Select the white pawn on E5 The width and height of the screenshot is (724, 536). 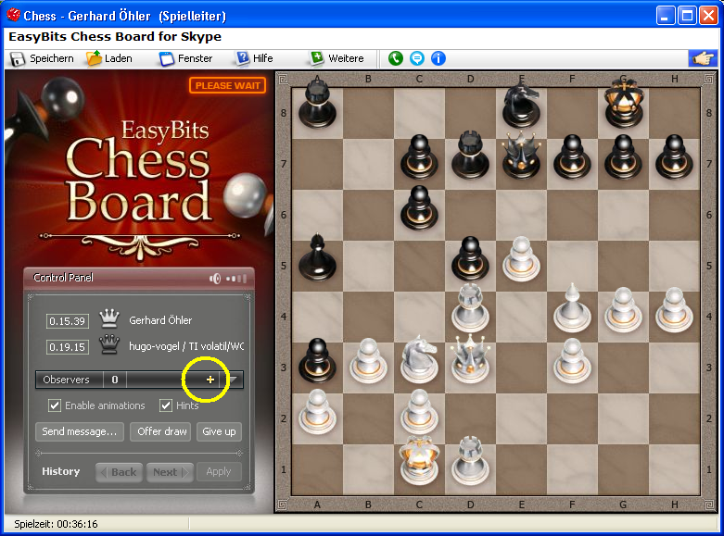click(x=521, y=259)
